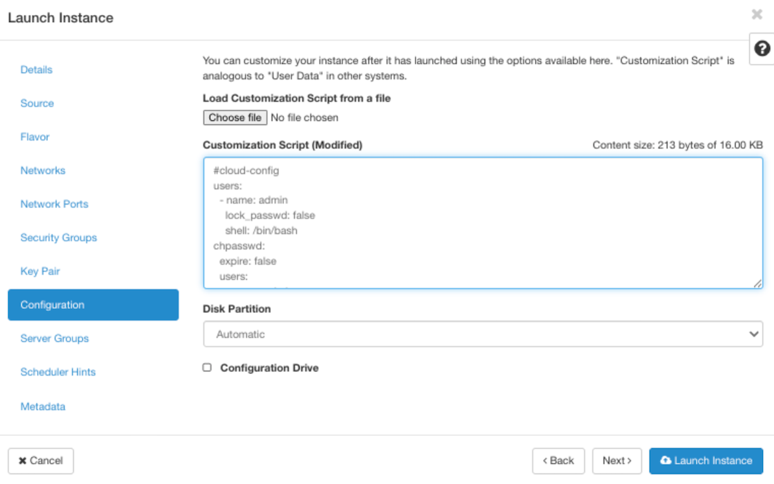Click the 'Configuration Drive' label

coord(269,368)
